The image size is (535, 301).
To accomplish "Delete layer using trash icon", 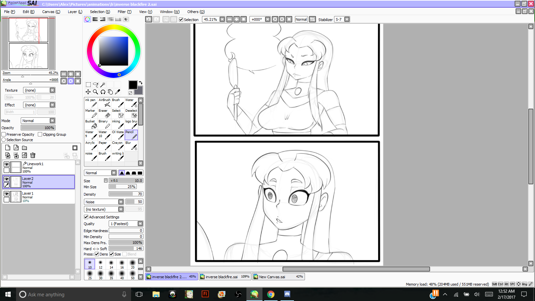I will click(33, 155).
